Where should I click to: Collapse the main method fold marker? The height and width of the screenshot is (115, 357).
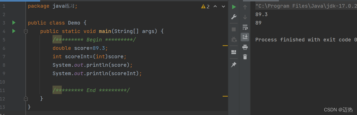[x=26, y=31]
